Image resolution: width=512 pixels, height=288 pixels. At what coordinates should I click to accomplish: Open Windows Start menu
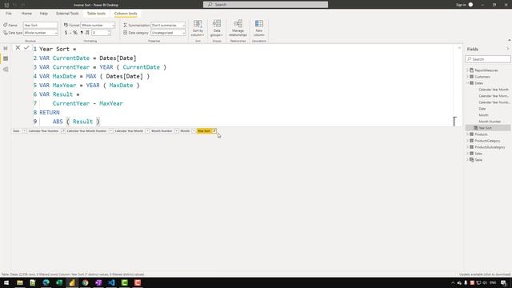[6, 282]
